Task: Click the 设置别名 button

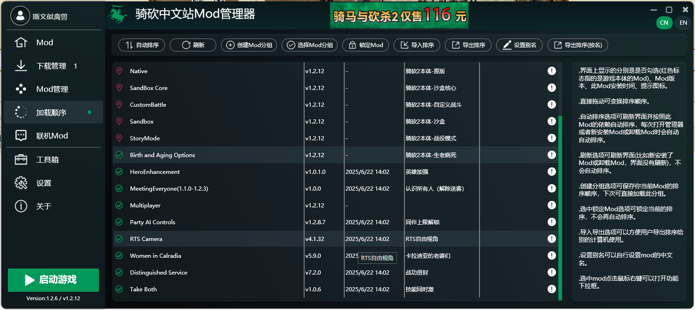Action: coord(520,45)
